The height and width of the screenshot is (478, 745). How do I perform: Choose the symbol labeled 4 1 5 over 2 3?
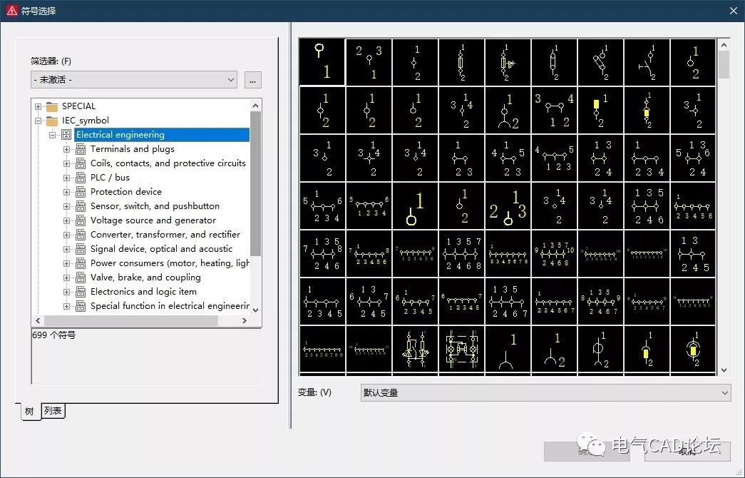(508, 158)
